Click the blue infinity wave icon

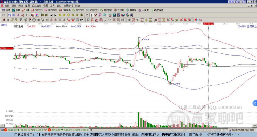[201, 20]
